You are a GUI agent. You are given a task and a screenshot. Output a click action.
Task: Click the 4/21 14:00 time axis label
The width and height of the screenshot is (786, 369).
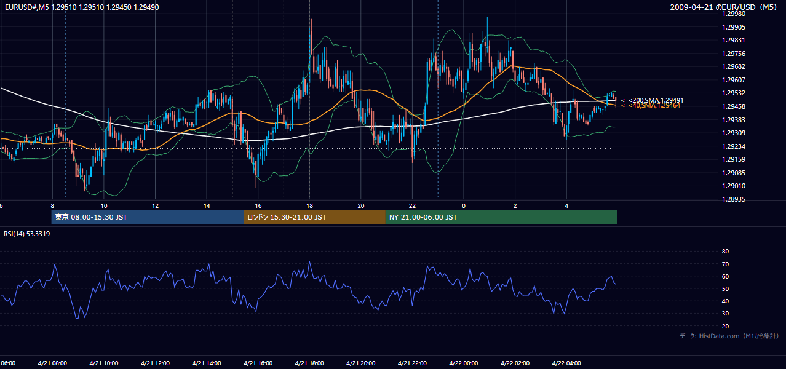(206, 363)
